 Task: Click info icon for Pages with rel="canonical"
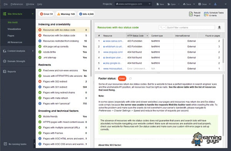40,103
